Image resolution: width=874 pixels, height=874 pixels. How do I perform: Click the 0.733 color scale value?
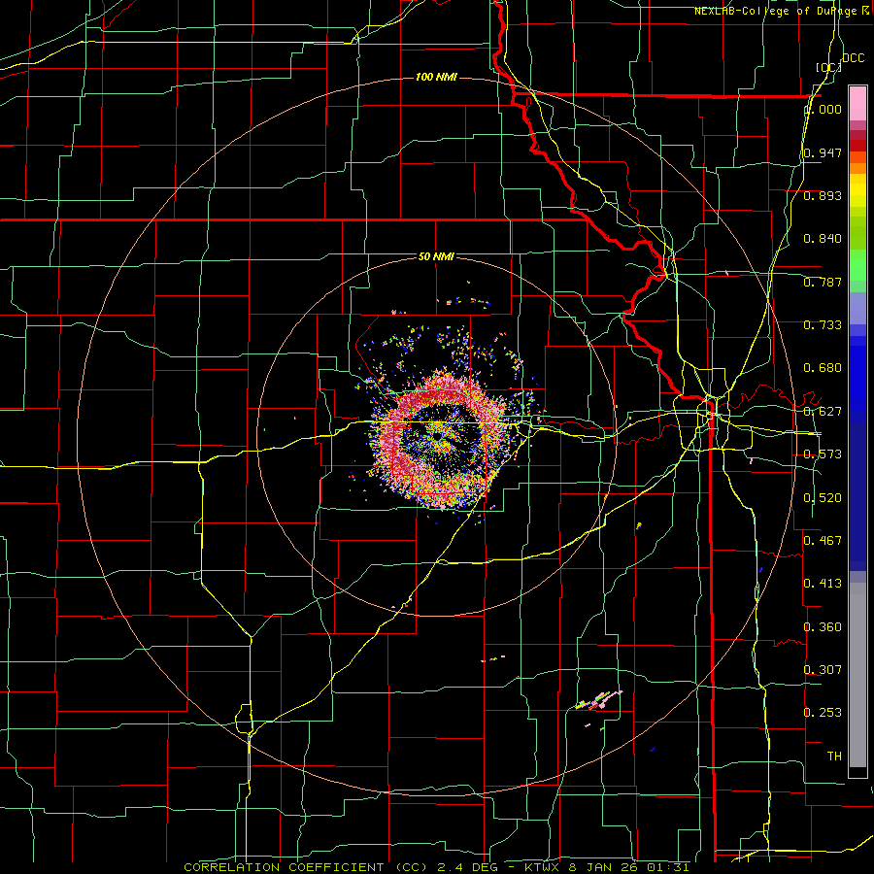tap(823, 325)
